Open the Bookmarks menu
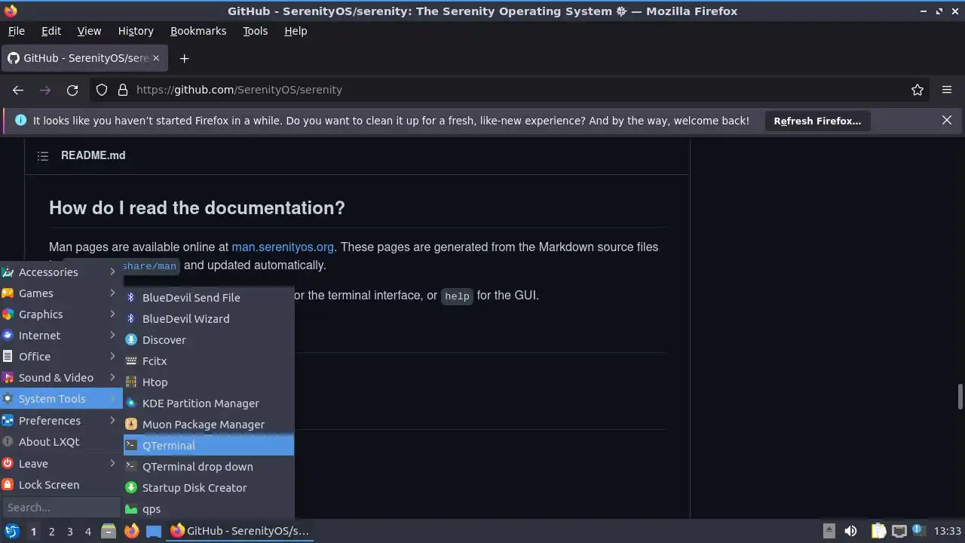Viewport: 965px width, 543px height. (198, 31)
